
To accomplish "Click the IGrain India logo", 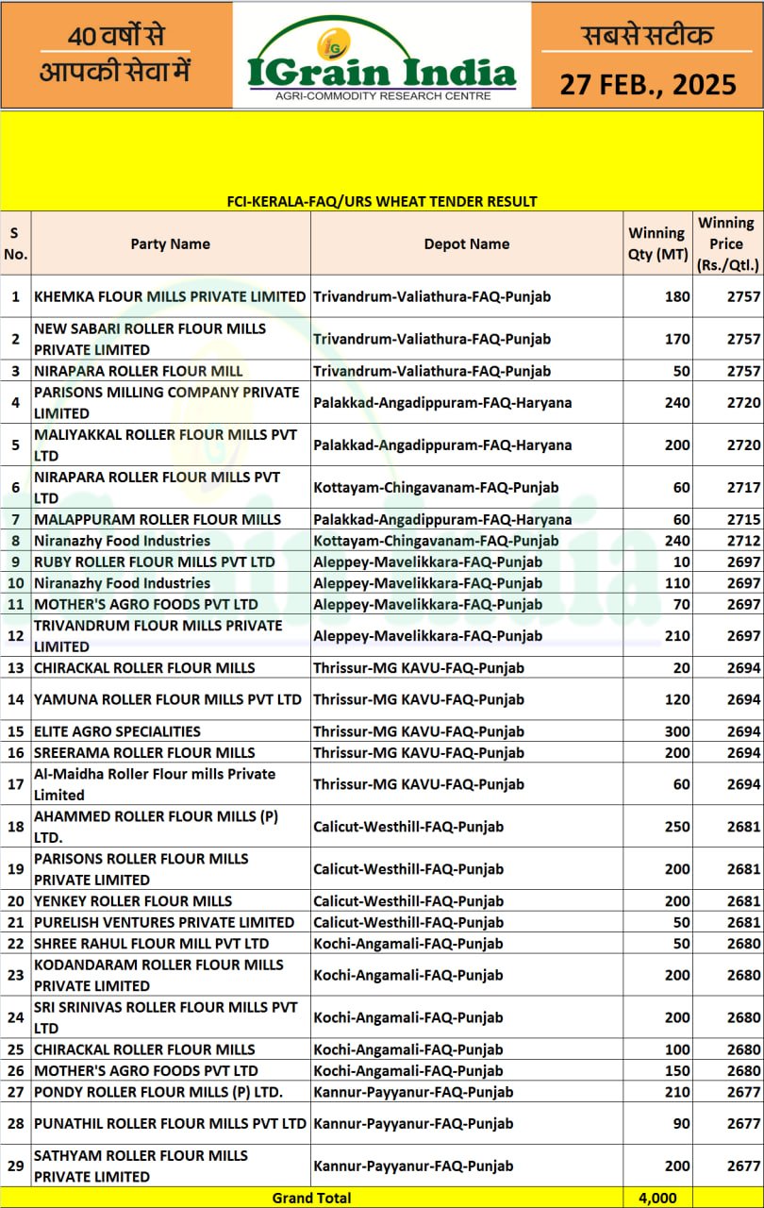I will point(381,57).
